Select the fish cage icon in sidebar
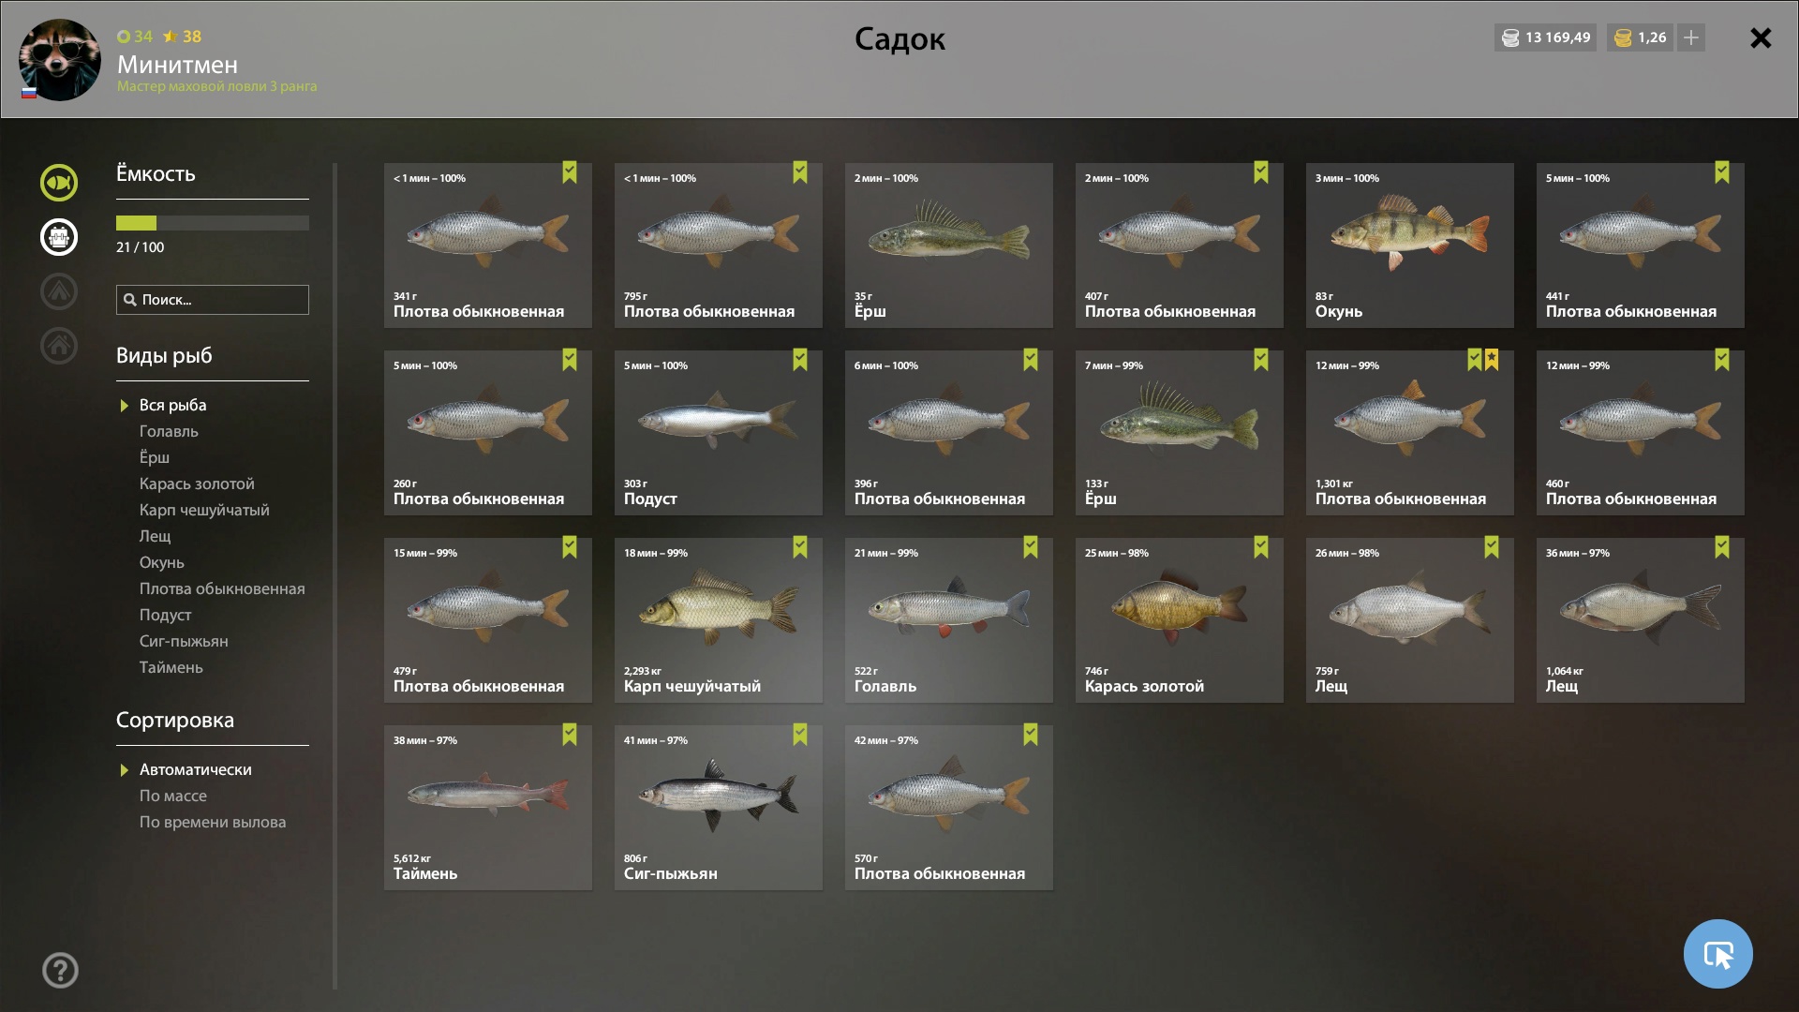The width and height of the screenshot is (1799, 1012). click(x=59, y=237)
